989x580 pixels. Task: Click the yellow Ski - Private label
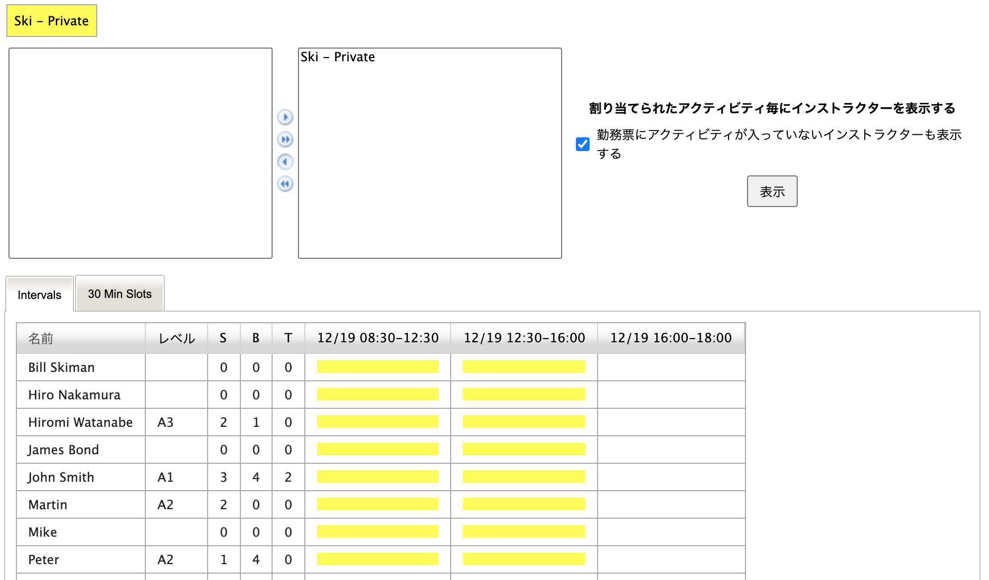point(52,21)
